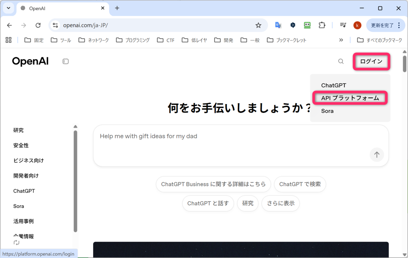Open site information icon in address bar
Image resolution: width=408 pixels, height=258 pixels.
(x=55, y=25)
